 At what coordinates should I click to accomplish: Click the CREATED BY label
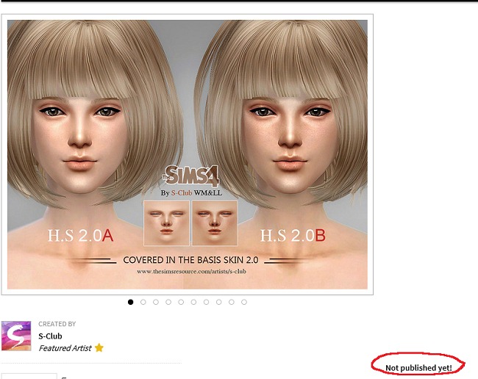(57, 324)
